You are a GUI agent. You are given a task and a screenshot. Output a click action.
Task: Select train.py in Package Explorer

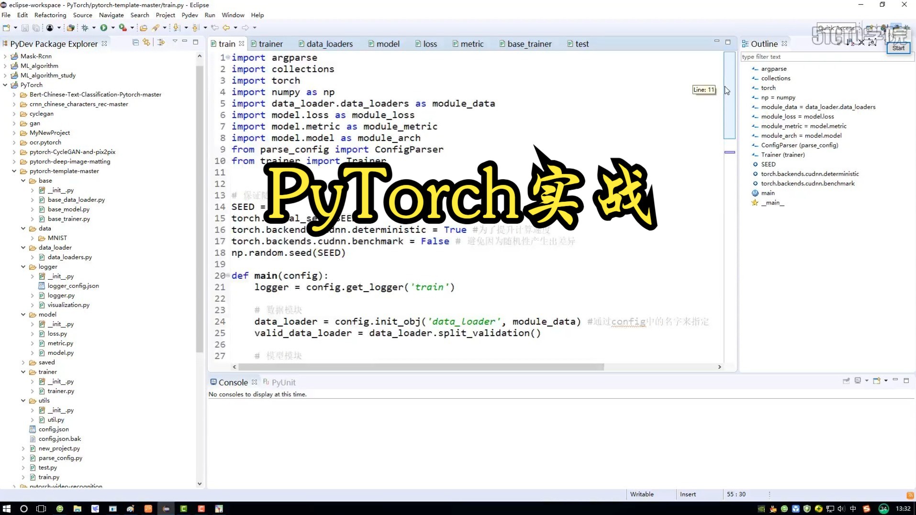49,477
